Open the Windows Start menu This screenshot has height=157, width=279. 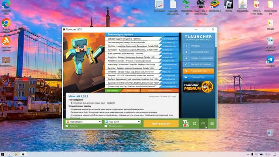(3, 154)
